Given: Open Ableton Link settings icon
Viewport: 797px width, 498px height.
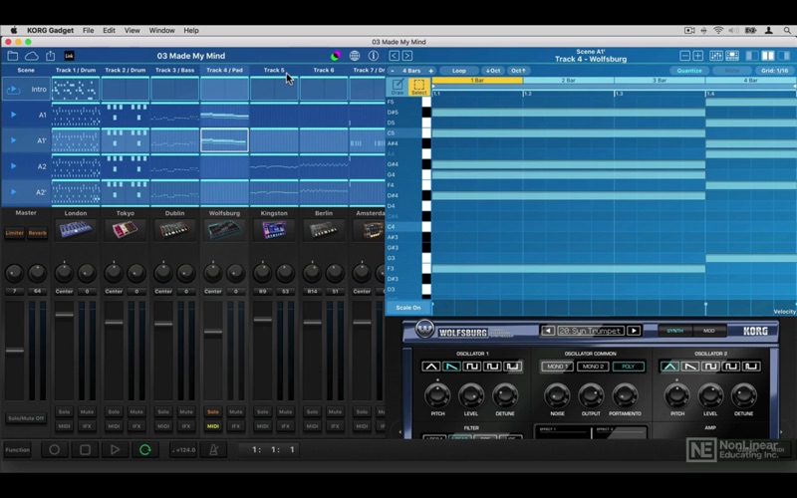Looking at the screenshot, I should tap(69, 56).
